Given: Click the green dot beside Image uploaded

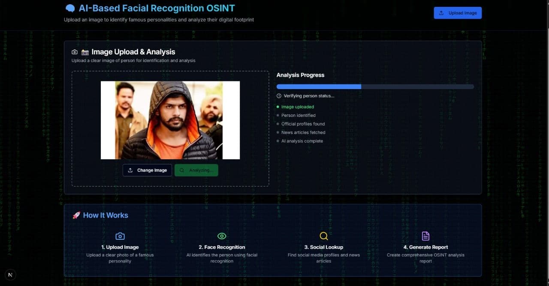Looking at the screenshot, I should [278, 107].
